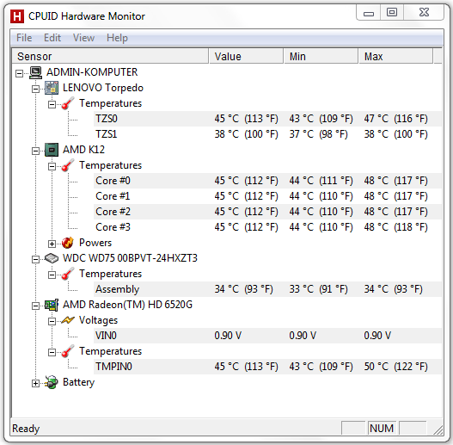Click the thermometer icon under AMD K12
The width and height of the screenshot is (453, 445).
click(68, 165)
